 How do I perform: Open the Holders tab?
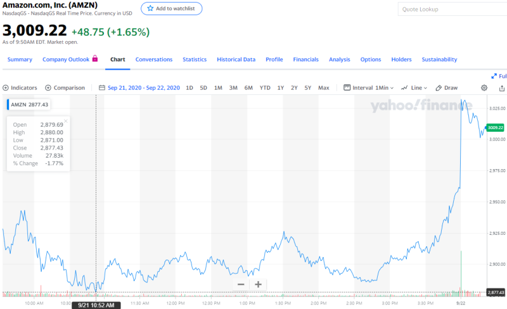pos(402,60)
